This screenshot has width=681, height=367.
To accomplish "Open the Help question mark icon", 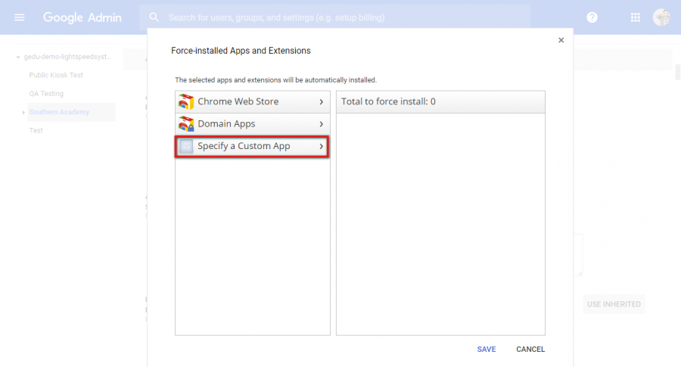I will point(592,17).
